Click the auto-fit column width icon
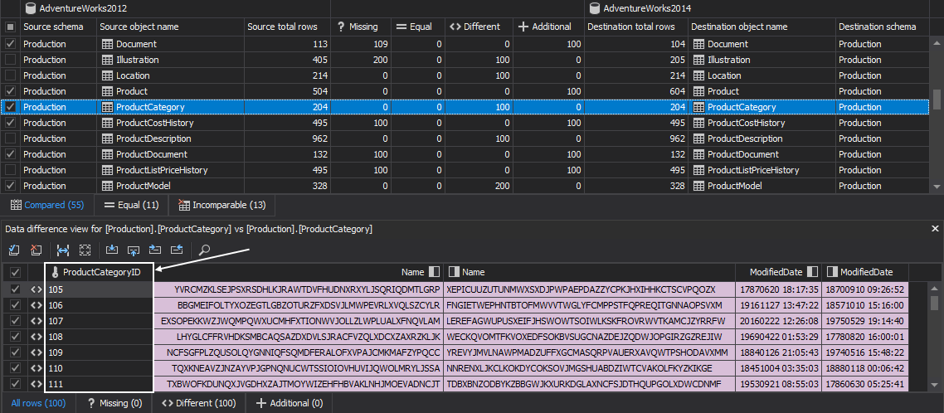 (63, 249)
